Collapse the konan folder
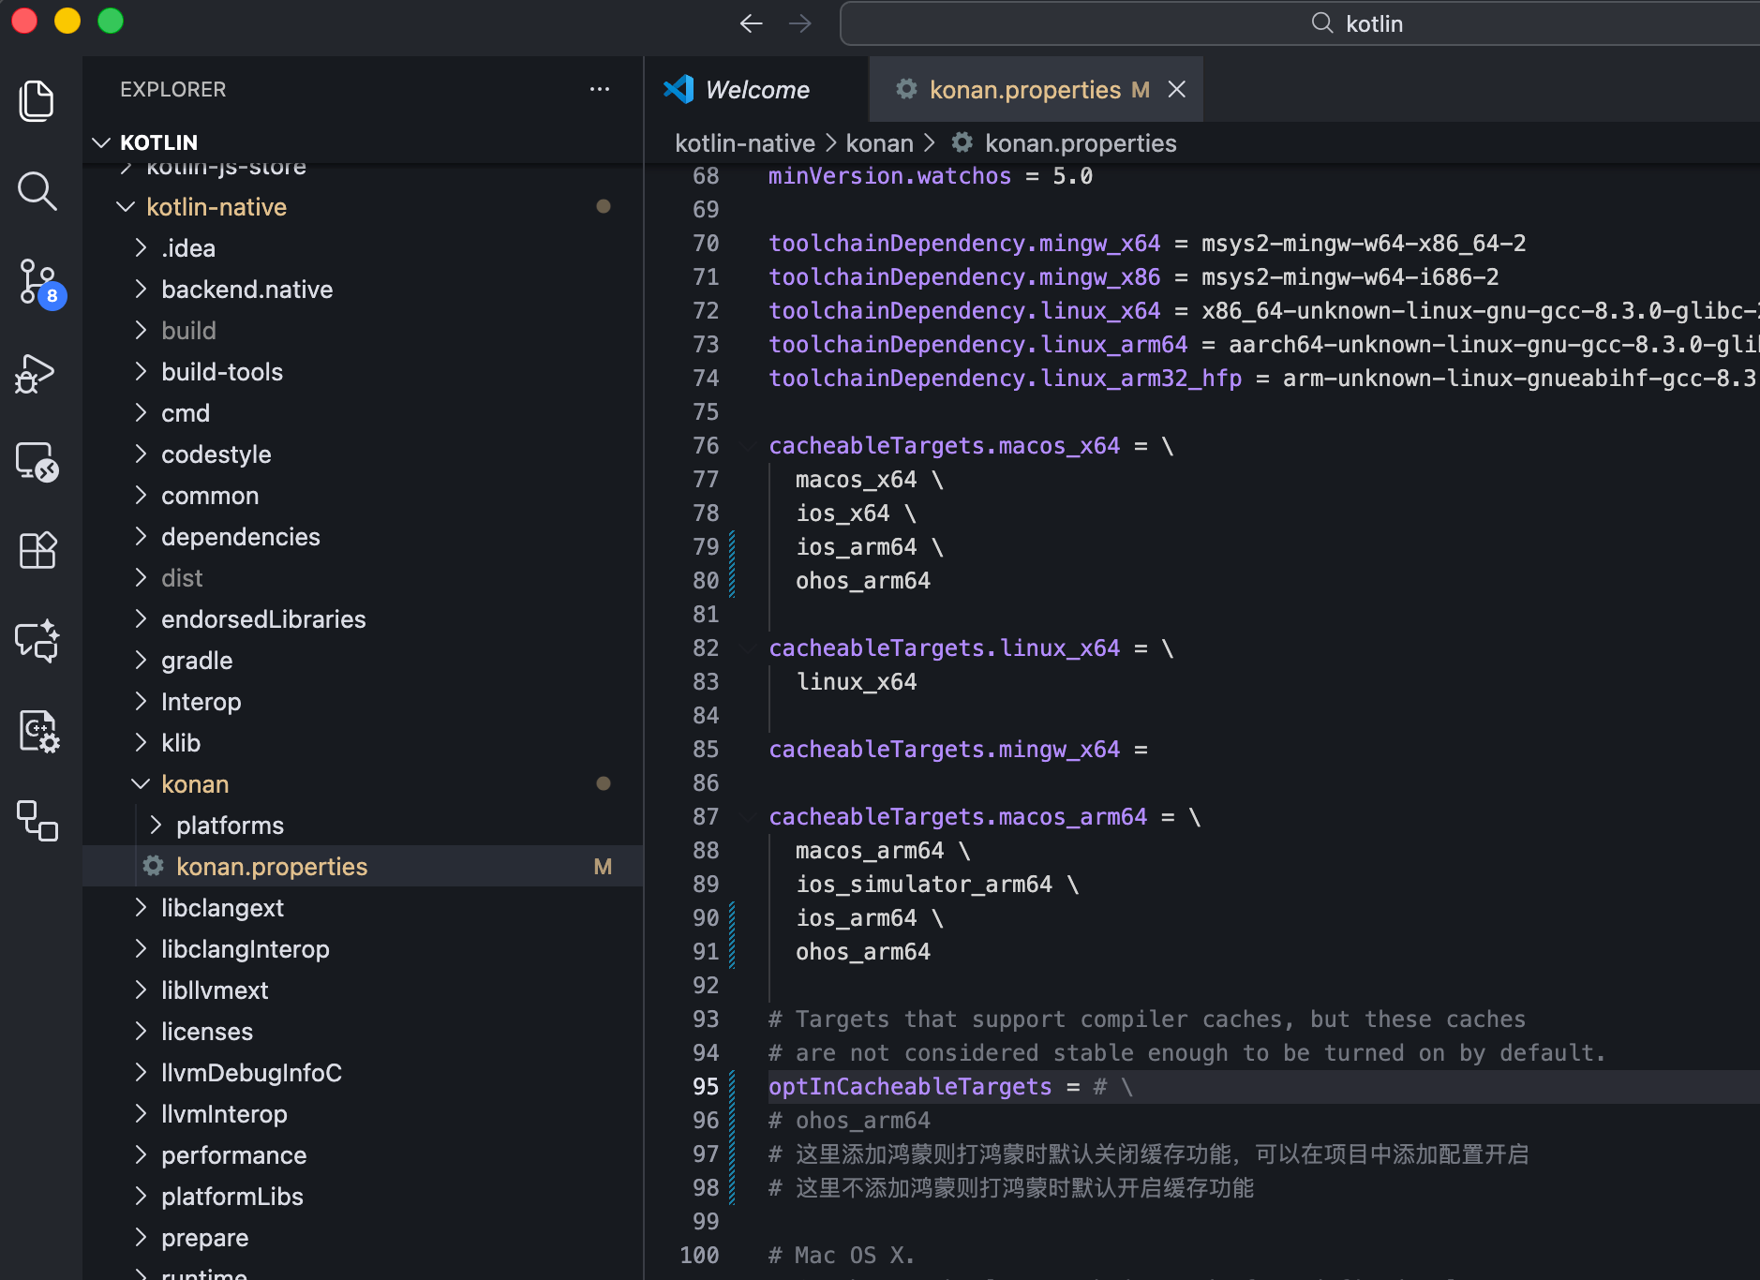This screenshot has width=1760, height=1280. pos(141,784)
